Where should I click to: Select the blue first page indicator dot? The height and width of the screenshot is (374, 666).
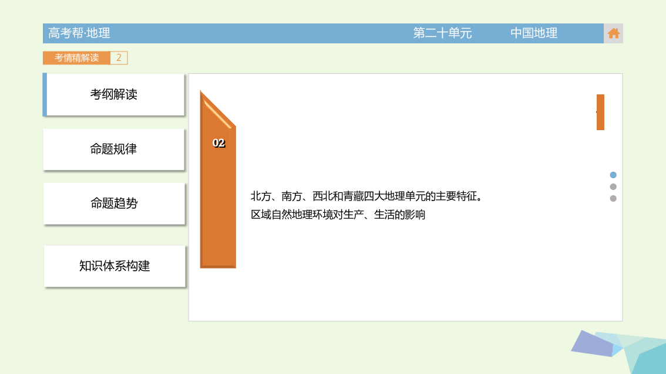click(x=613, y=175)
